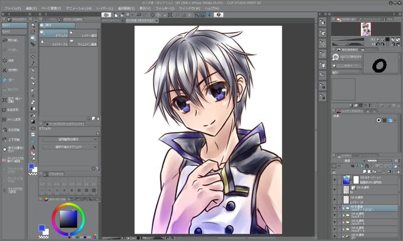Select the Fill bucket tool
The height and width of the screenshot is (241, 403).
(x=33, y=115)
